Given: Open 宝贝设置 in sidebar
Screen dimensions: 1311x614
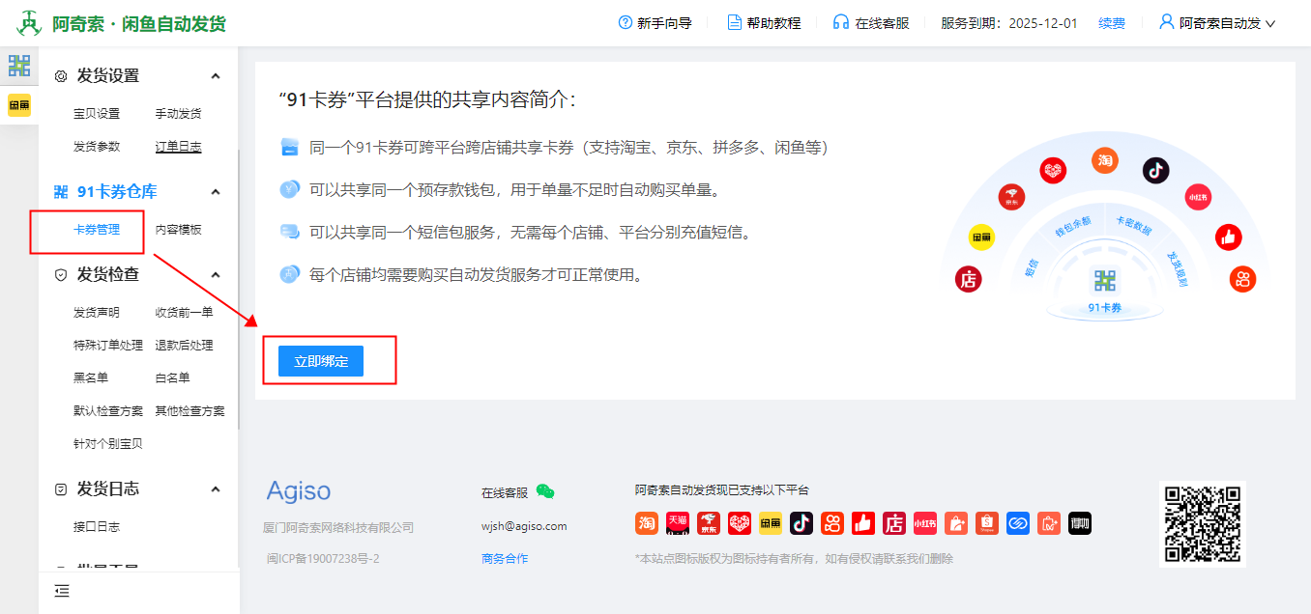Looking at the screenshot, I should pyautogui.click(x=97, y=114).
